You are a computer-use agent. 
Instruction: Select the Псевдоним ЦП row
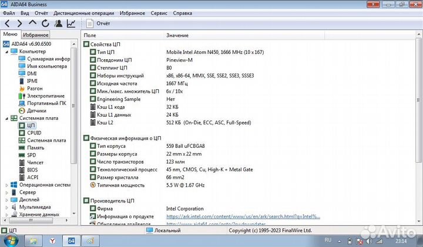(x=141, y=60)
